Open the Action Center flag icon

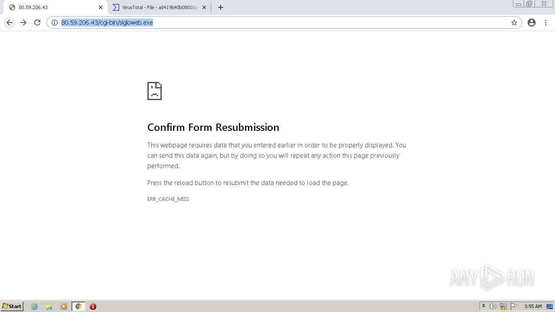[514, 306]
